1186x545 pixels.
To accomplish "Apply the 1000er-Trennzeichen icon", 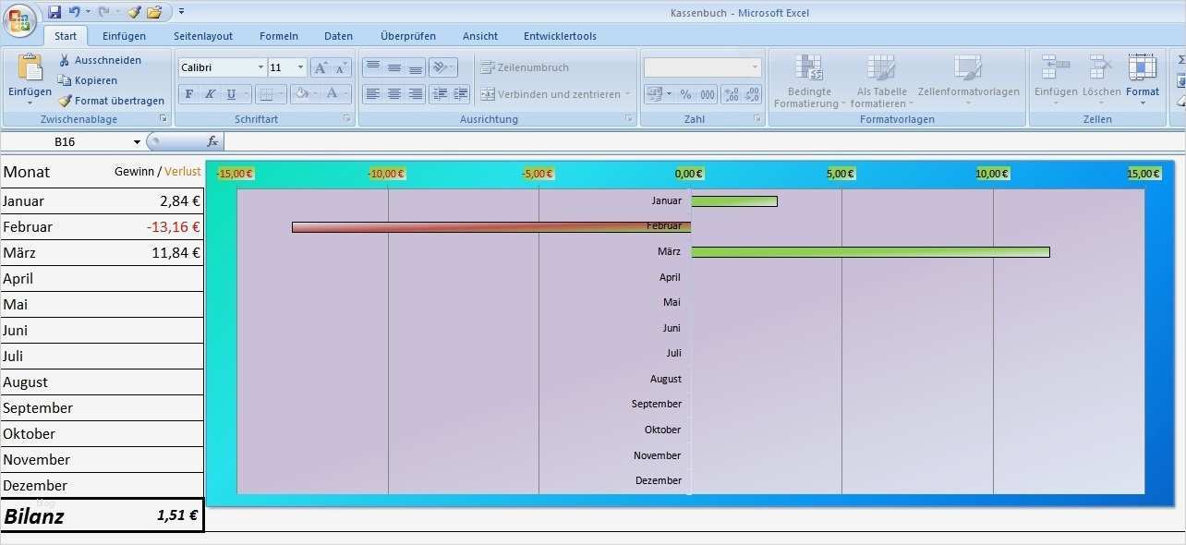I will pyautogui.click(x=708, y=94).
